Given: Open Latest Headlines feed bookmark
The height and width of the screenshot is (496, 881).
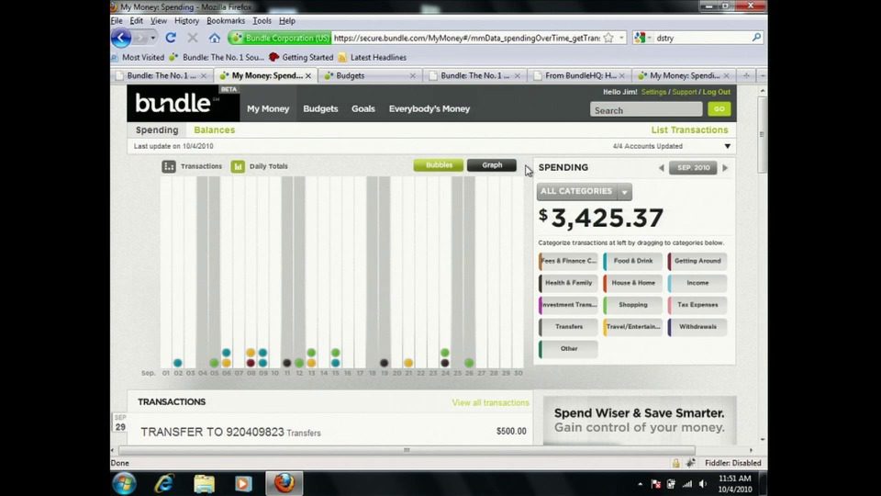Looking at the screenshot, I should tap(372, 57).
